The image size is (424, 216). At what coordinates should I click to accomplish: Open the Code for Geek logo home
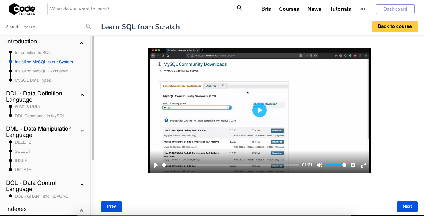click(22, 9)
